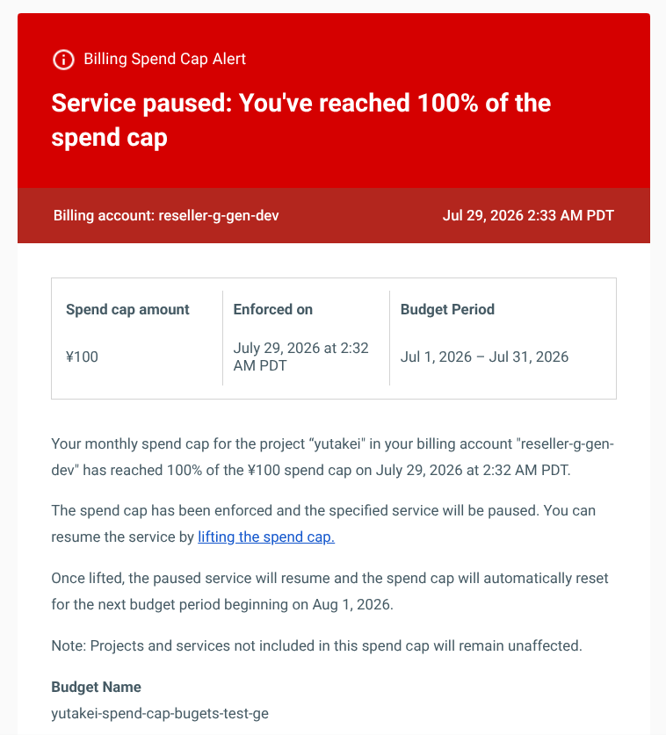Click the 'Note: Projects and services' line
666x735 pixels.
coord(316,645)
